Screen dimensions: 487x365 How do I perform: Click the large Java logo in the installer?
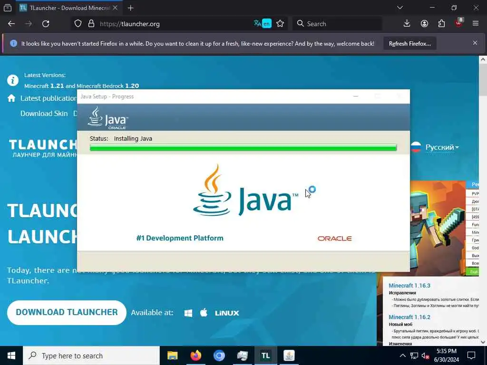pos(245,190)
